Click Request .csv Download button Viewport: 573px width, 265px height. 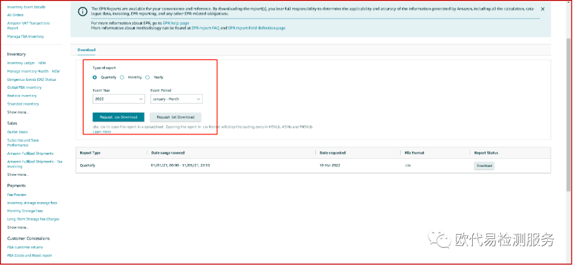tap(118, 117)
